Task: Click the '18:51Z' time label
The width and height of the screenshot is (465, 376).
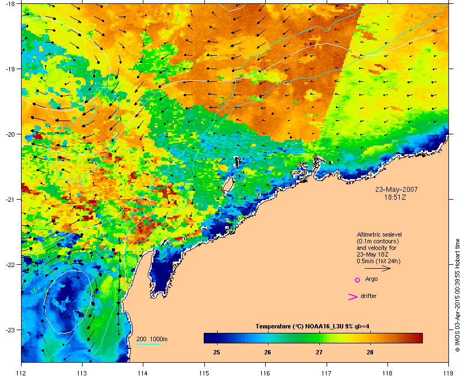Action: point(395,197)
